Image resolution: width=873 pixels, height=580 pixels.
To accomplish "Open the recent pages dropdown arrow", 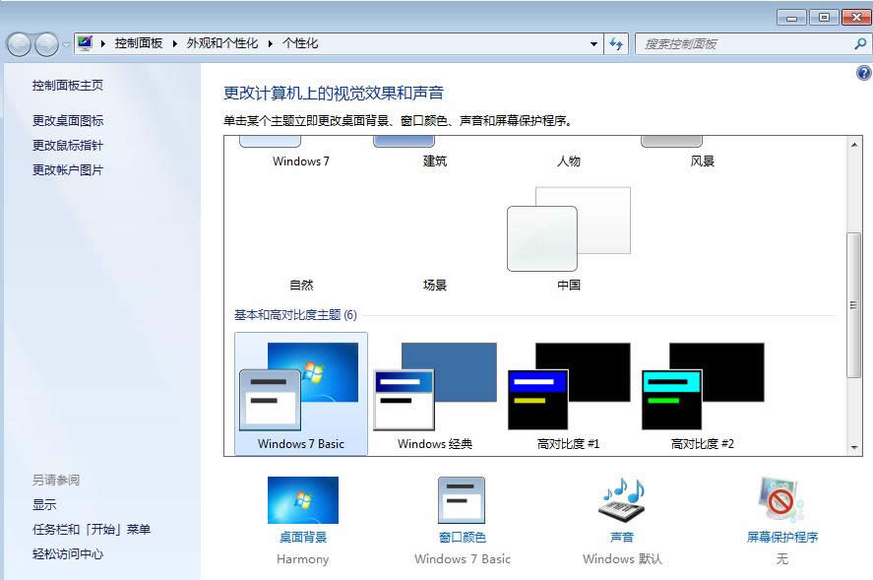I will 66,44.
